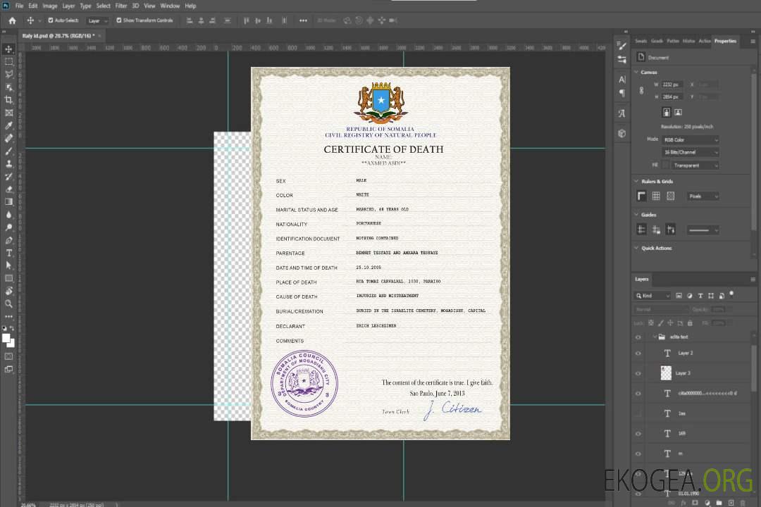This screenshot has height=507, width=761.
Task: Open the 3D panel cube icon
Action: click(x=622, y=133)
